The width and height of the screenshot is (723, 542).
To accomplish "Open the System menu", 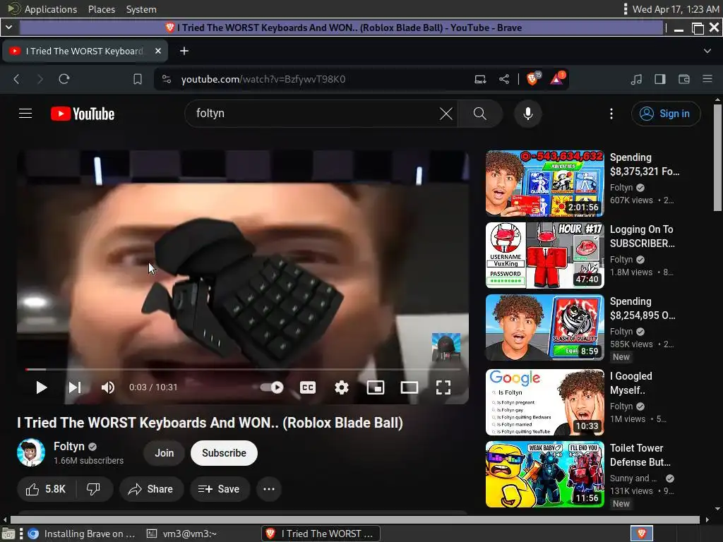I will click(141, 9).
